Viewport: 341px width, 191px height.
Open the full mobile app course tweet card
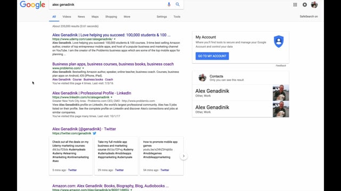[x=116, y=155]
